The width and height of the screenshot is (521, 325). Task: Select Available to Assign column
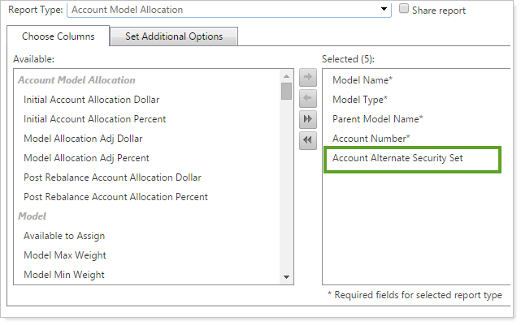pyautogui.click(x=64, y=236)
